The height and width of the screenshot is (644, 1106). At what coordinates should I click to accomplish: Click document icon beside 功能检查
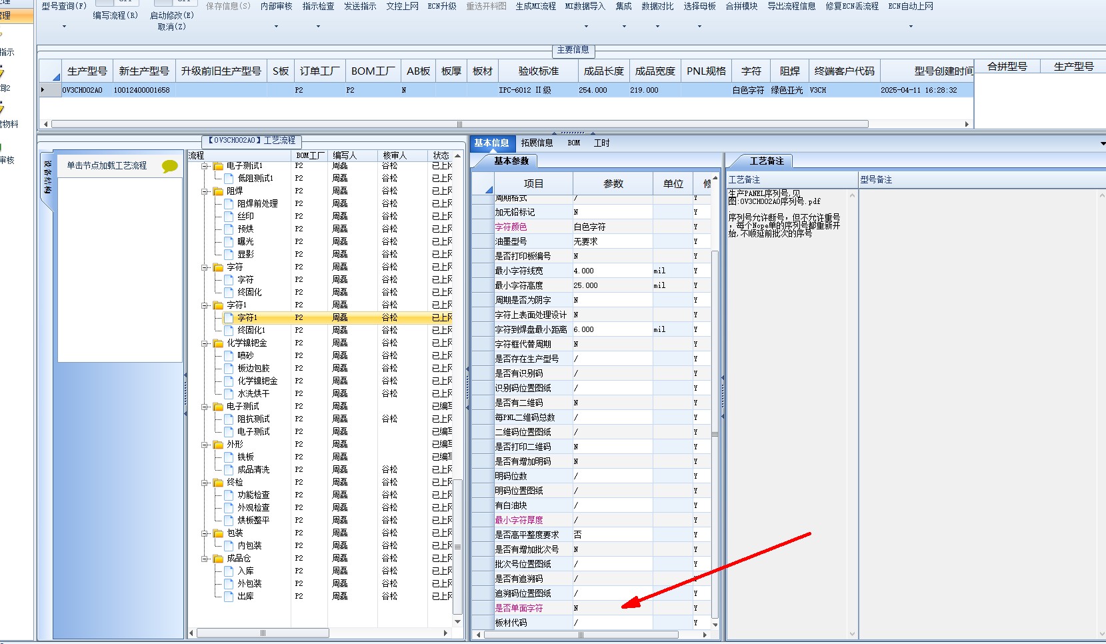tap(229, 495)
